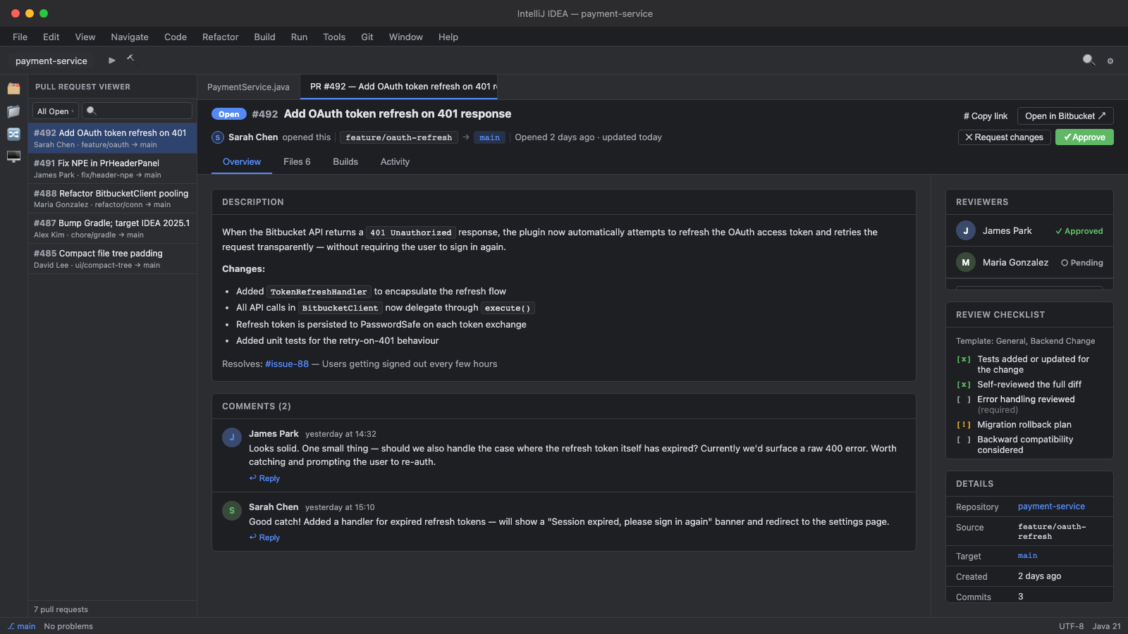Viewport: 1128px width, 634px height.
Task: Select PR #491 Fix NPE in PrHeaderPanel
Action: tap(112, 168)
